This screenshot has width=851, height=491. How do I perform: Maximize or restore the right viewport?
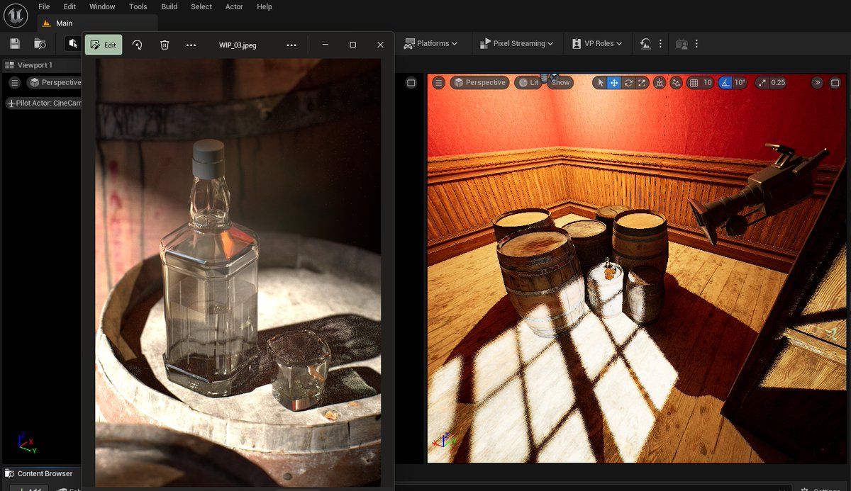click(x=835, y=83)
